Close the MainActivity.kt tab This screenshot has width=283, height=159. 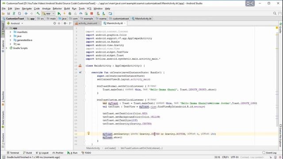pyautogui.click(x=125, y=23)
